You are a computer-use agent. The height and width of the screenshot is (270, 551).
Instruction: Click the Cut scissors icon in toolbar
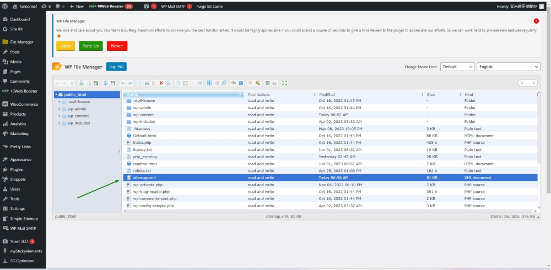coord(147,83)
